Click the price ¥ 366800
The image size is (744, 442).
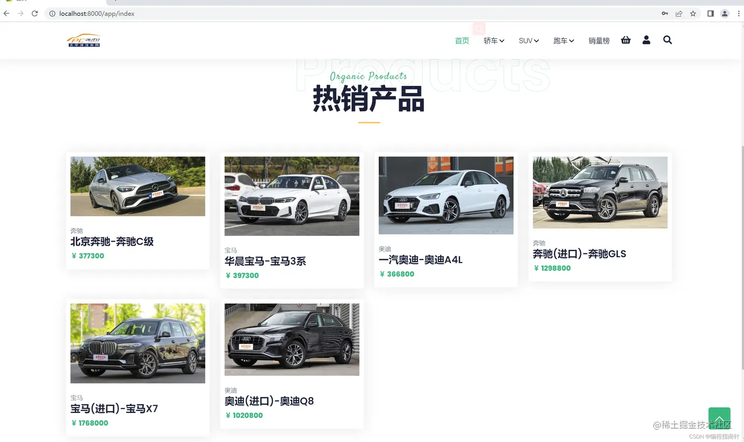397,274
